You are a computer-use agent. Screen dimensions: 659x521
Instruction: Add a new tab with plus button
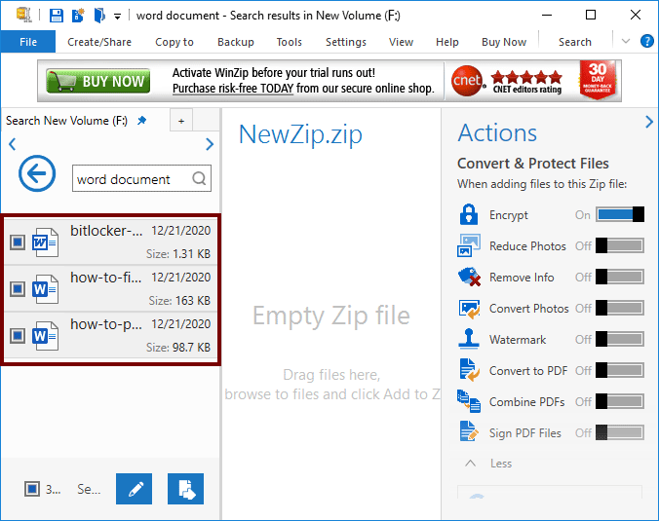[181, 121]
